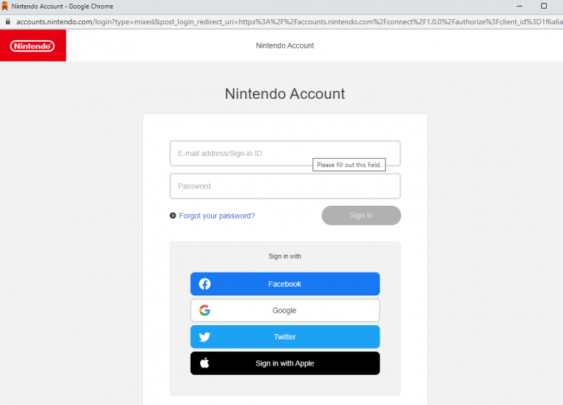Screen dimensions: 563x405
Task: Click the lock icon in address bar
Action: coord(8,21)
